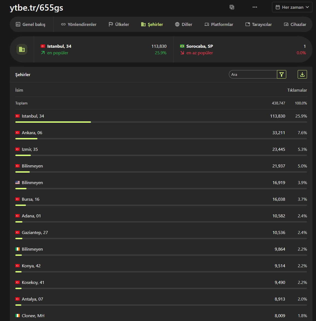Viewport: 316px width, 321px height.
Task: Click the green up arrow en popüler icon
Action: point(43,53)
